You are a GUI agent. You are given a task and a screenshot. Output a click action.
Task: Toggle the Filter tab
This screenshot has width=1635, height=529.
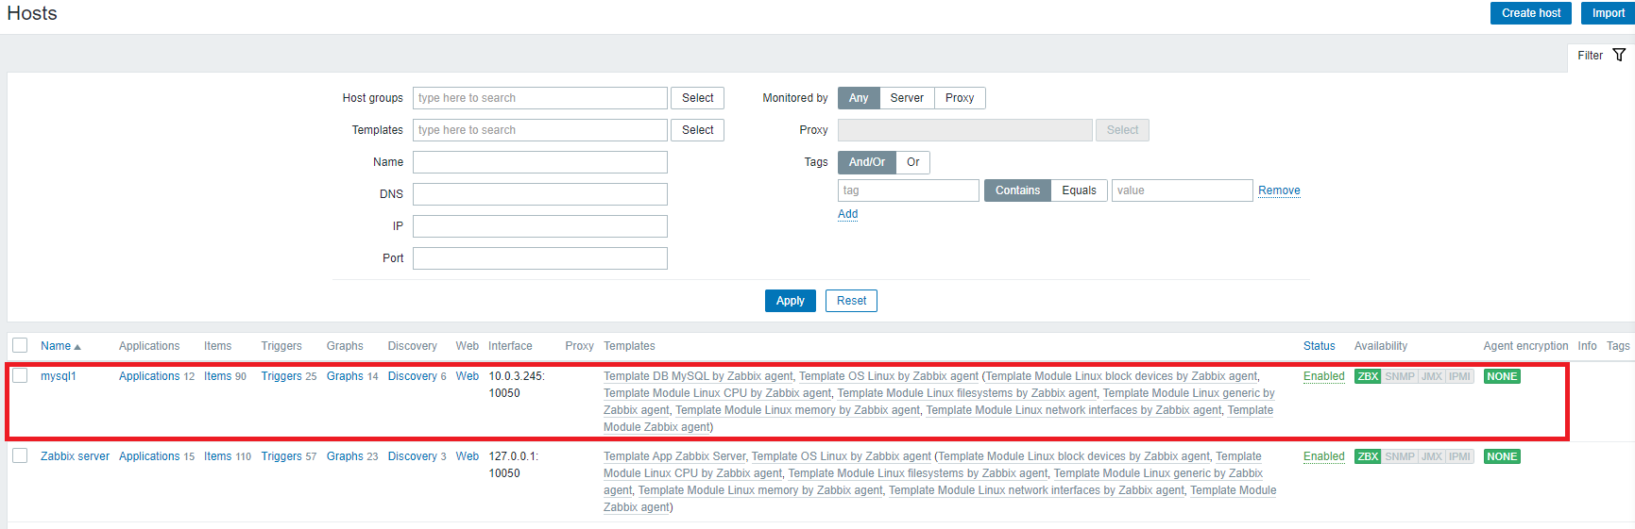tap(1601, 56)
